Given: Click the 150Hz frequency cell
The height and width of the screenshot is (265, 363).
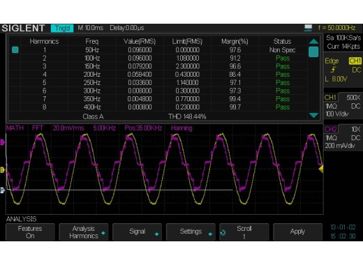Looking at the screenshot, I should click(92, 66).
